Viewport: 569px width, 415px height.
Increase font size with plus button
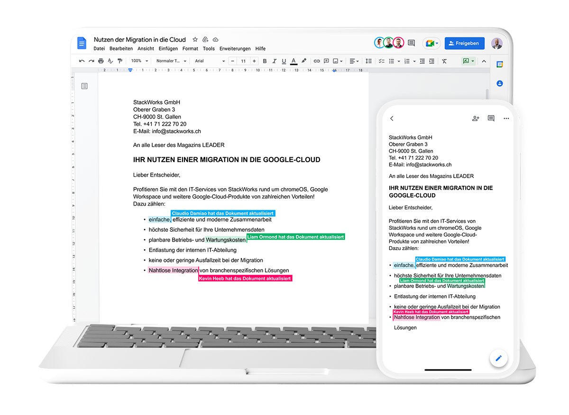click(254, 61)
